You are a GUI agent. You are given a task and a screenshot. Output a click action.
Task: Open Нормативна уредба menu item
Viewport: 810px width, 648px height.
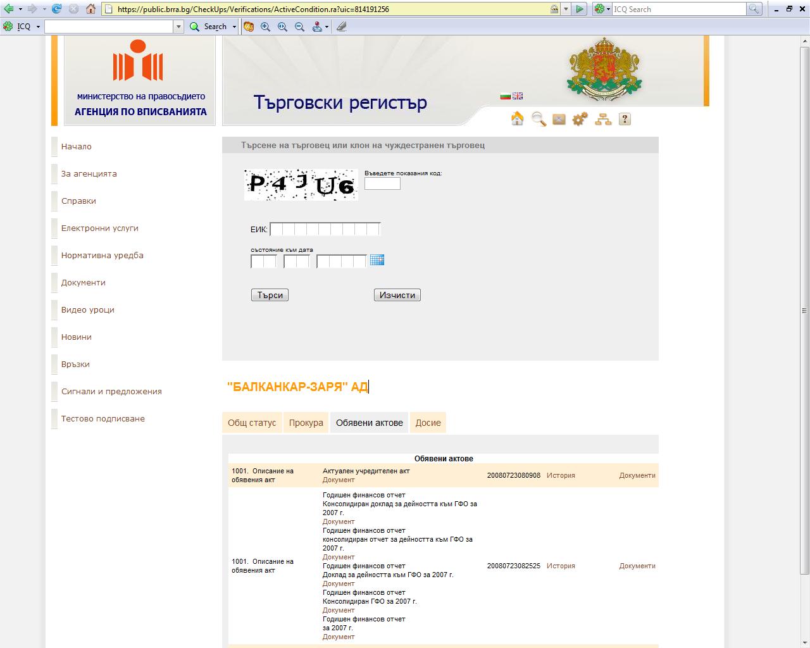tap(103, 255)
